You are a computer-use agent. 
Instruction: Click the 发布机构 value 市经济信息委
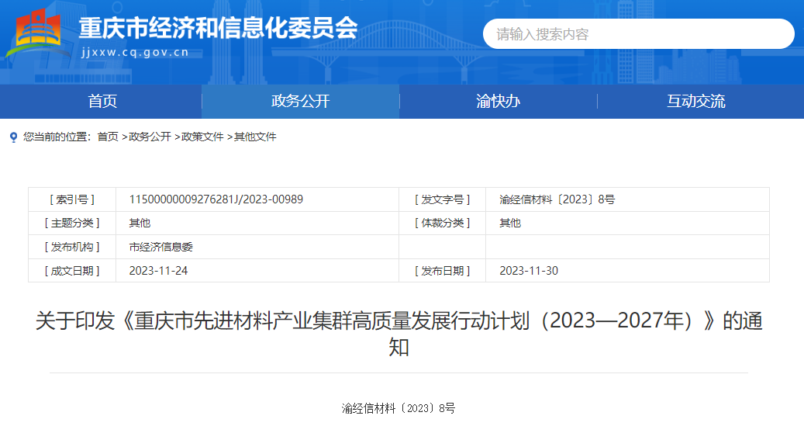pyautogui.click(x=160, y=247)
